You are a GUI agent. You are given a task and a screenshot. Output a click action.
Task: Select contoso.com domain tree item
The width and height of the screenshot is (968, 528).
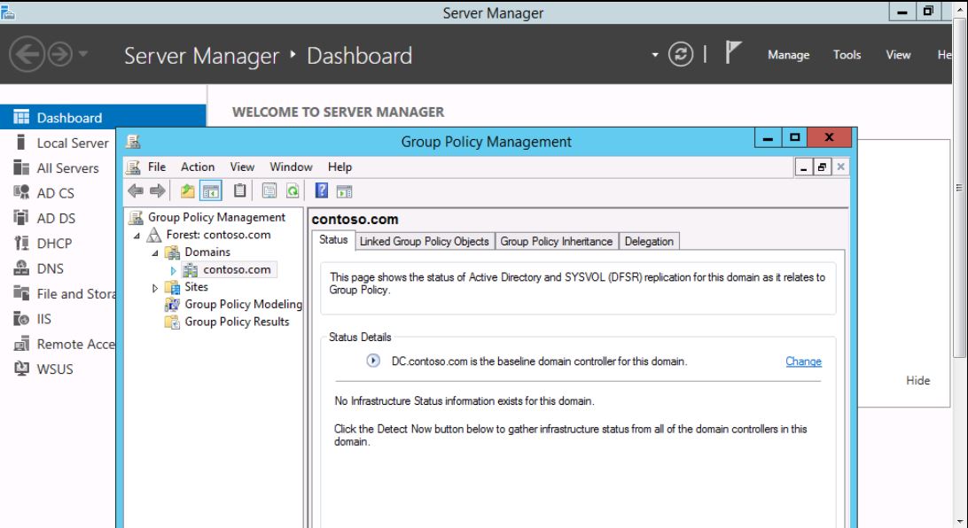(x=237, y=269)
